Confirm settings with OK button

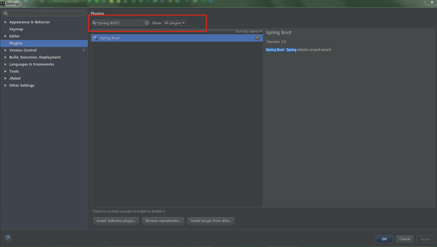tap(384, 239)
